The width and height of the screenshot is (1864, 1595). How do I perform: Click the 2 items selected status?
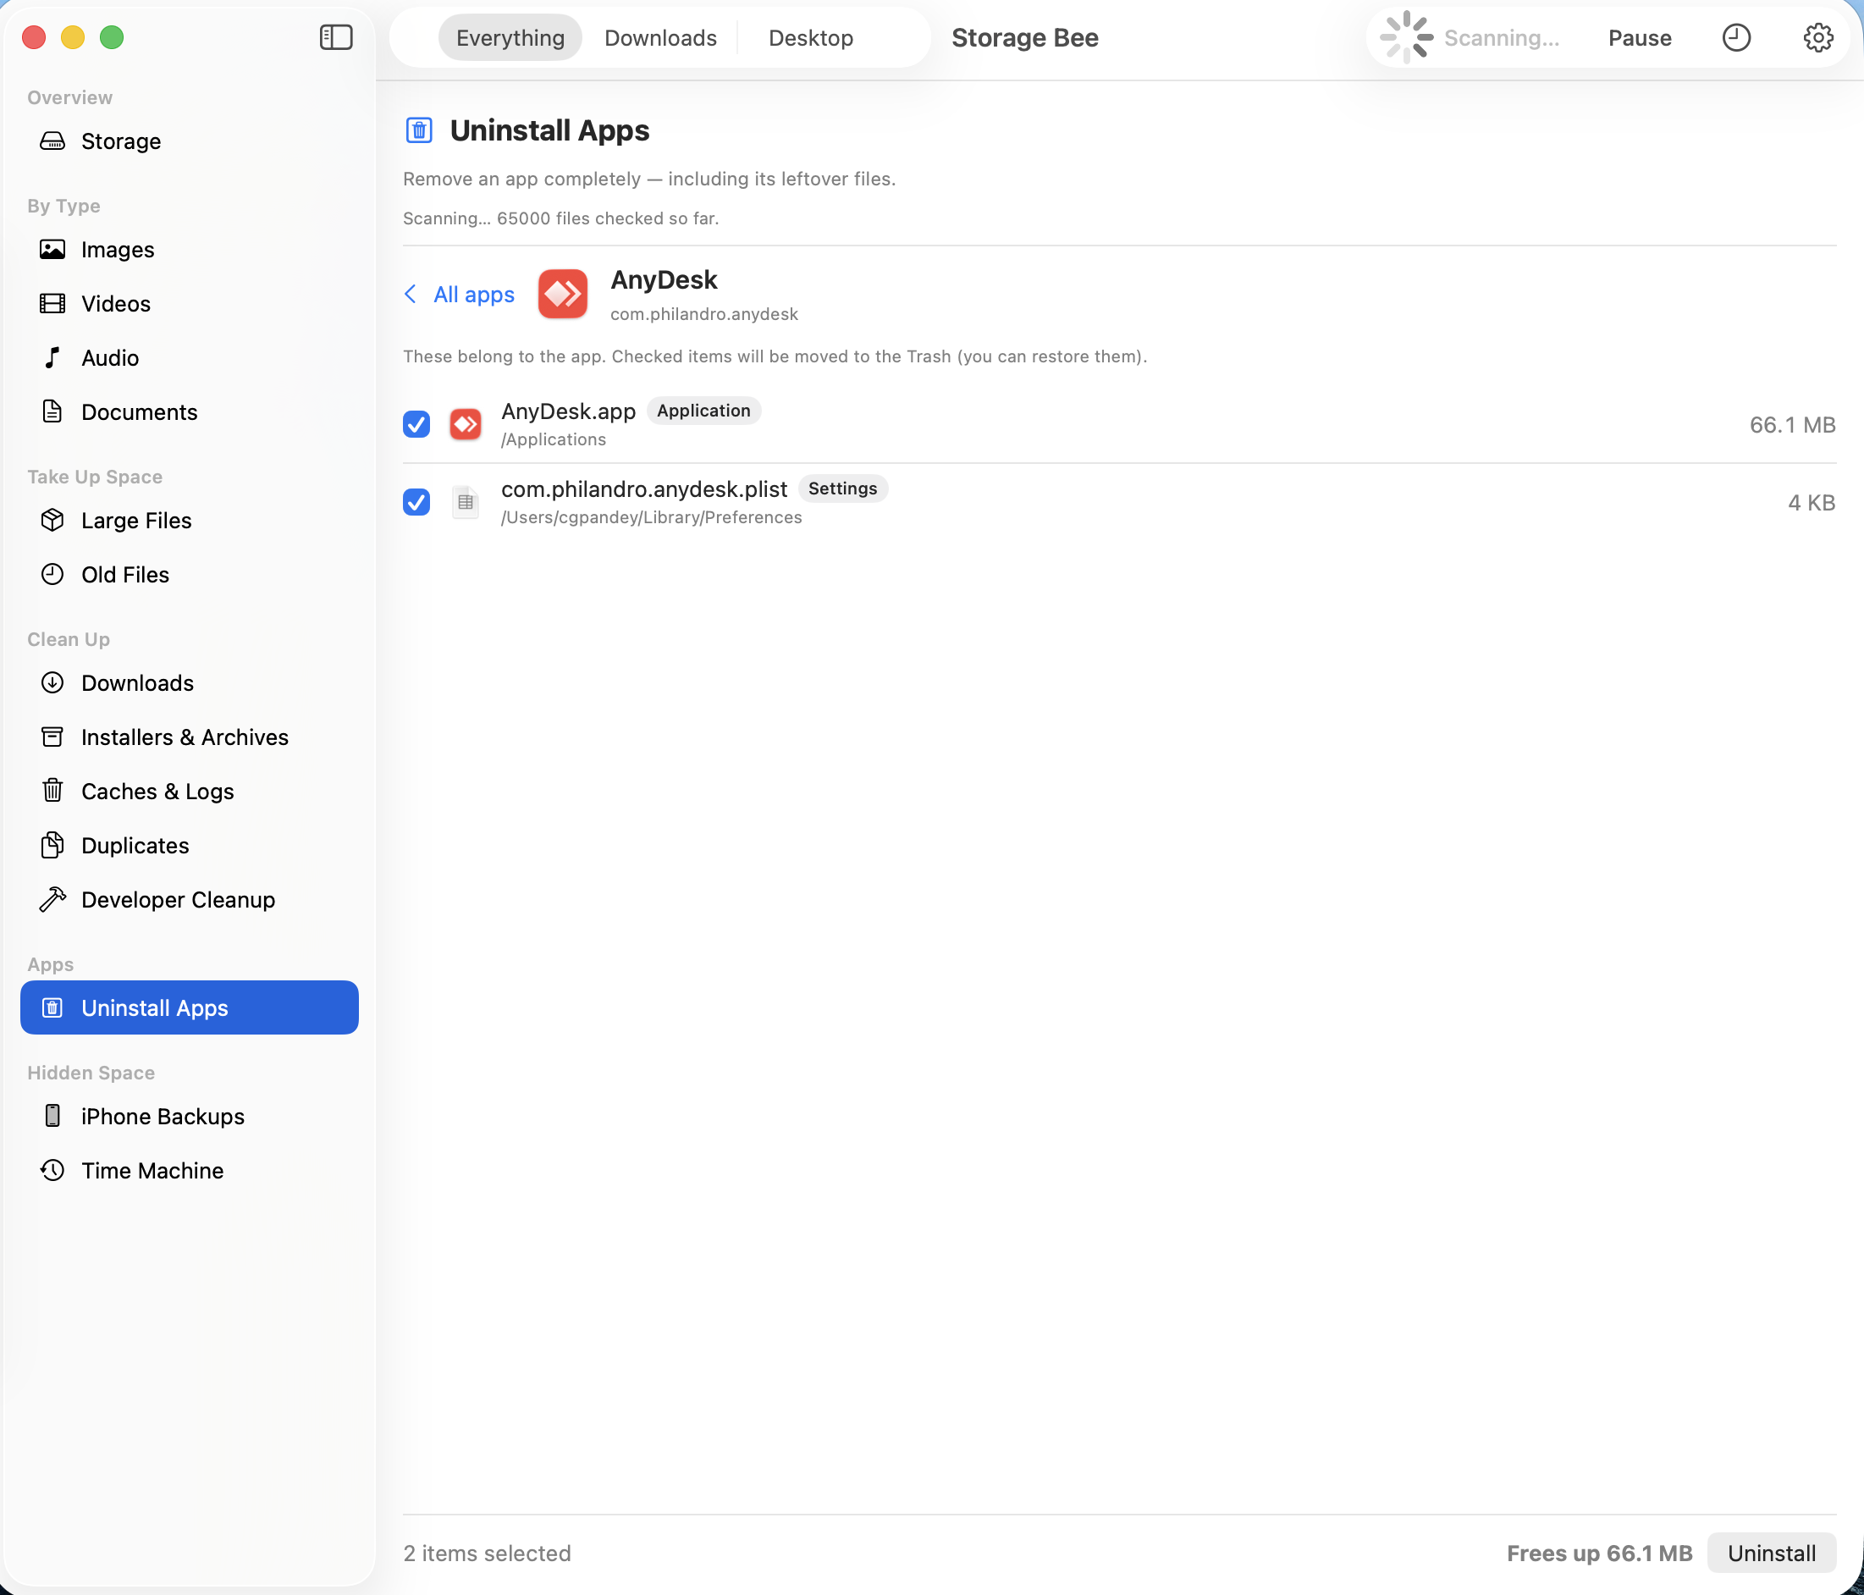click(488, 1553)
